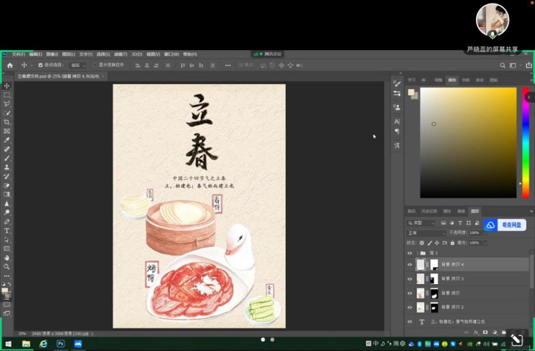
Task: Expand the 组 1 layer group
Action: pos(417,253)
